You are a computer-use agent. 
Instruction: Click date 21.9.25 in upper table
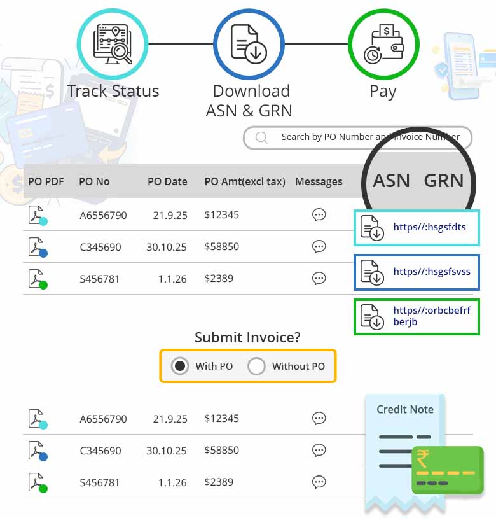click(x=170, y=215)
